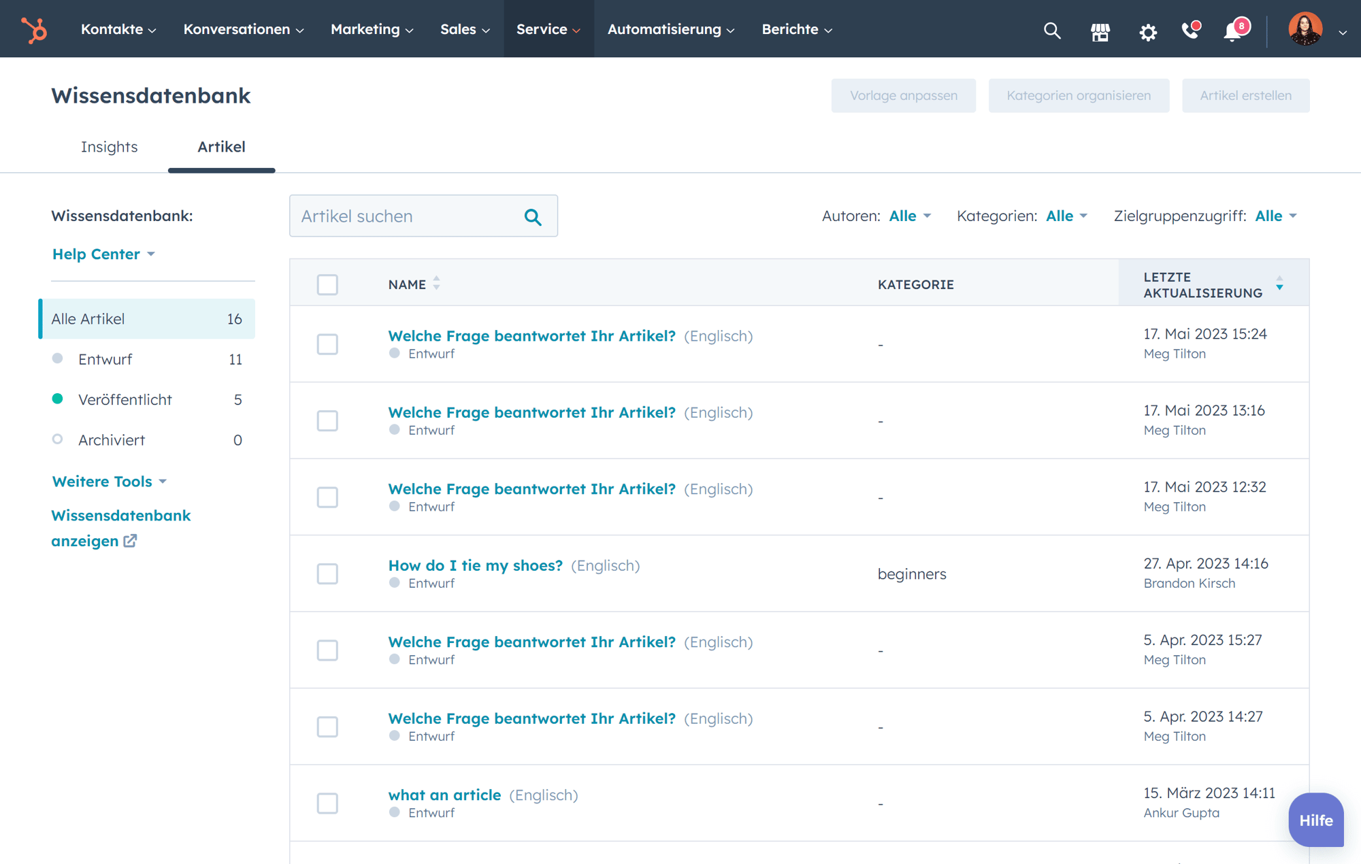
Task: Switch to the Insights tab
Action: click(x=109, y=147)
